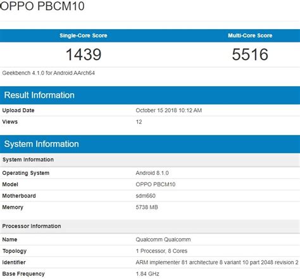Select the Multi-Core Score header
Viewport: 300px width, 280px height.
250,35
